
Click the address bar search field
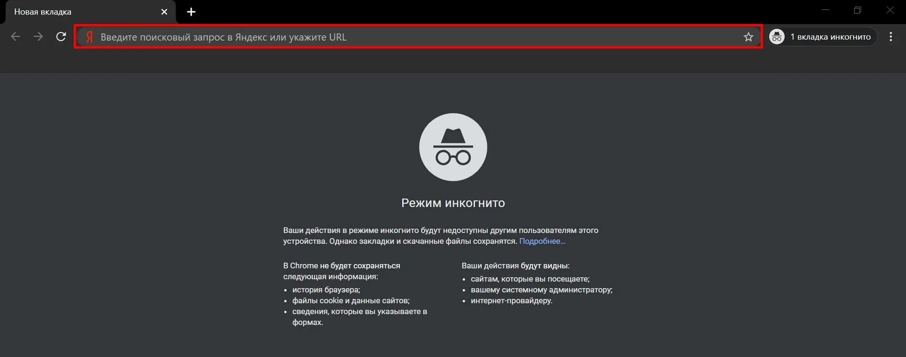418,37
